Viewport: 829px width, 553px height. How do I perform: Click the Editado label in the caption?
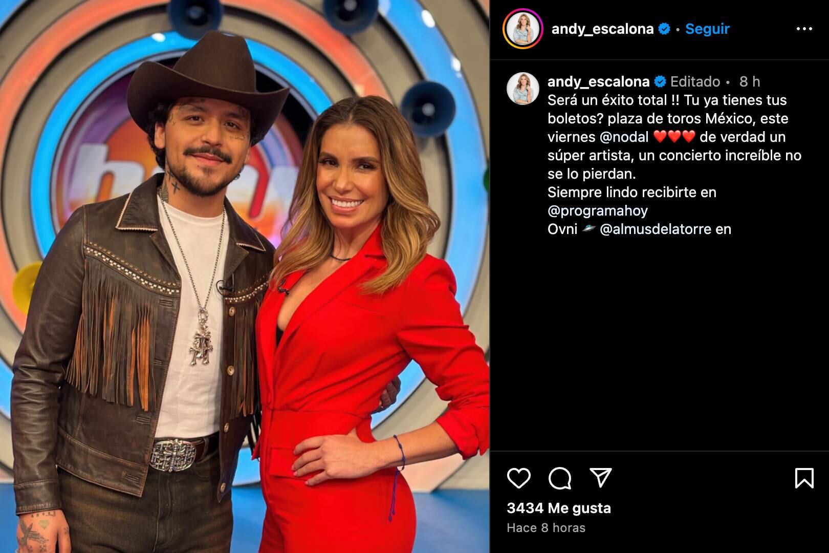click(695, 81)
